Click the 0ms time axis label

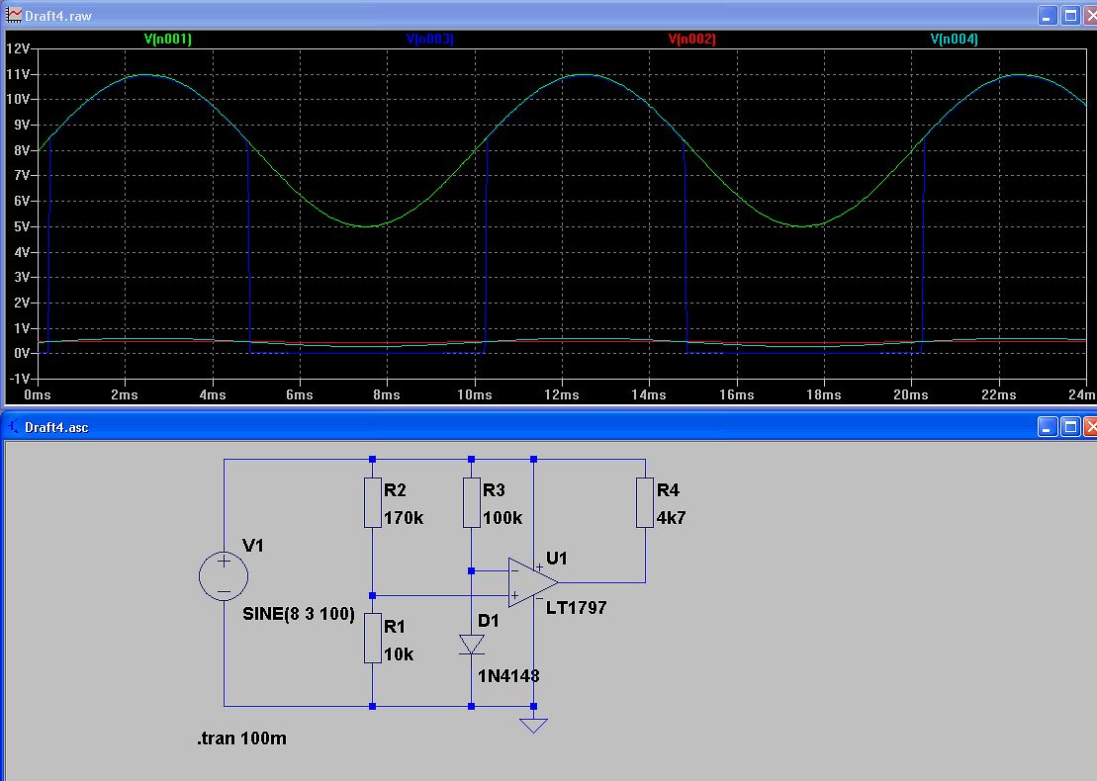[37, 395]
